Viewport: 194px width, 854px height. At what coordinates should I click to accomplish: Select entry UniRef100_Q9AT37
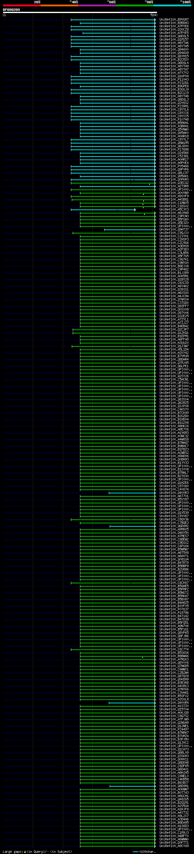tap(174, 229)
